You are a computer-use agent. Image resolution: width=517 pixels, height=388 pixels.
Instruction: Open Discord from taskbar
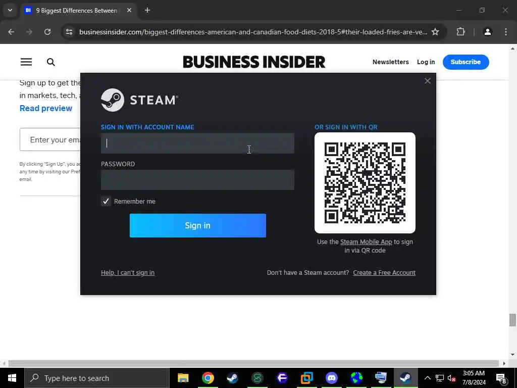pos(331,378)
